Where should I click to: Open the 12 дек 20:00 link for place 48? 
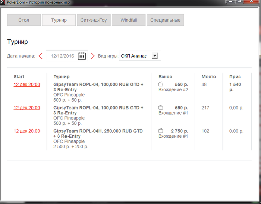[27, 85]
